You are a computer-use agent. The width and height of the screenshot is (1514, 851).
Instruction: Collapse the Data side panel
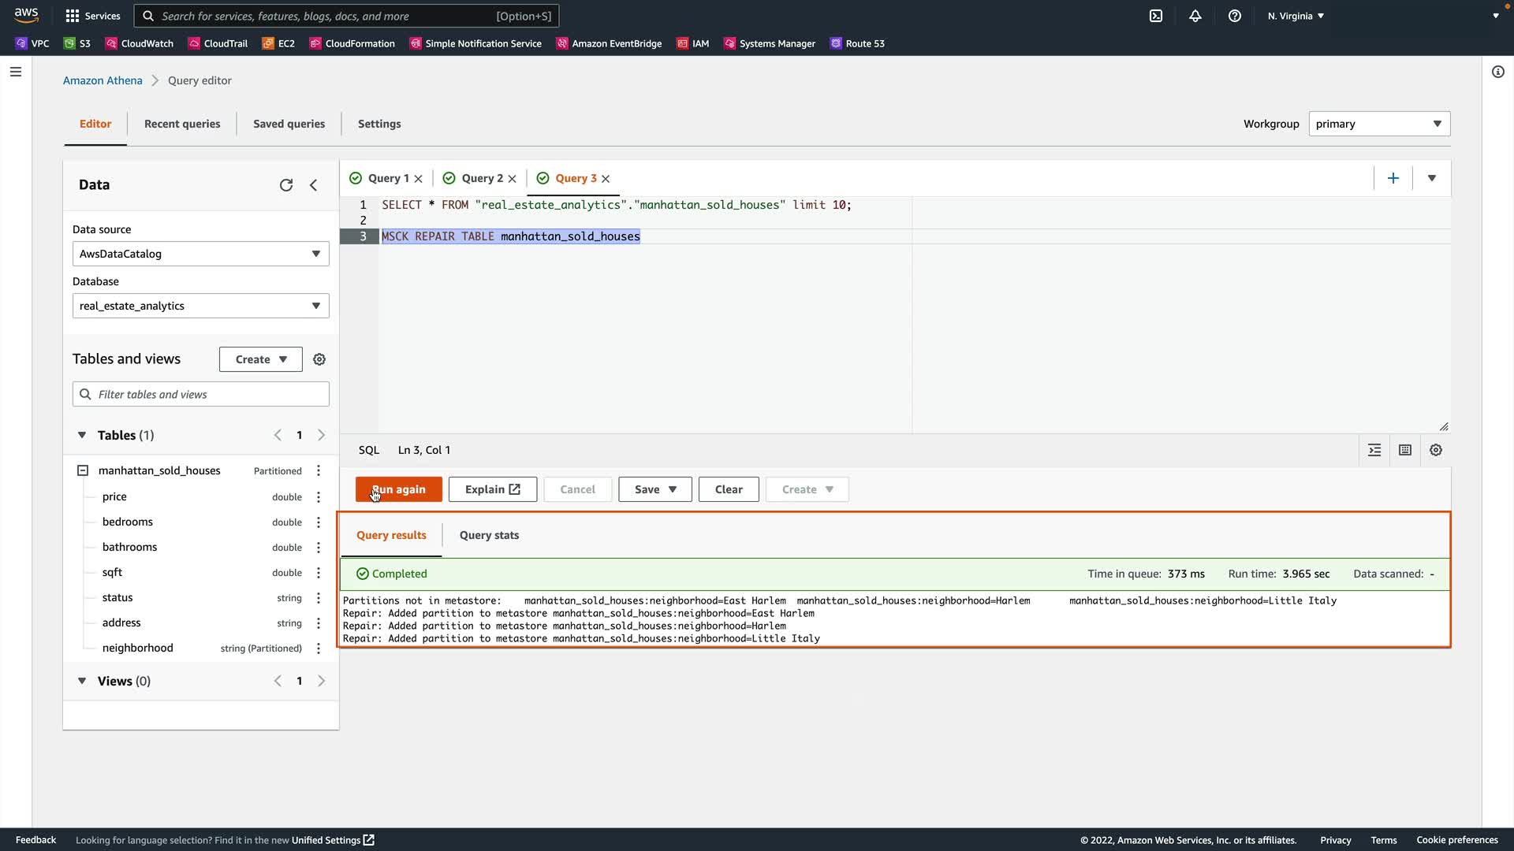coord(314,185)
